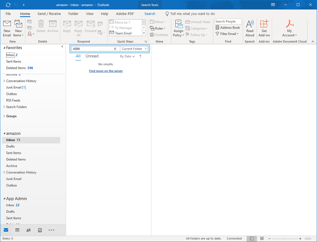Click the Unread/Read toggle
Viewport: 317px width, 242px height.
pos(198,22)
